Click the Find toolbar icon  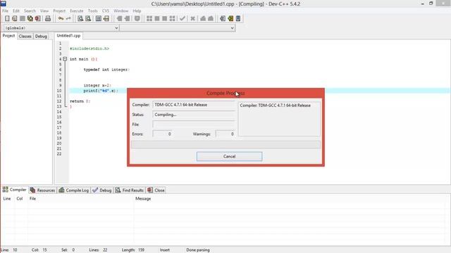[80, 18]
